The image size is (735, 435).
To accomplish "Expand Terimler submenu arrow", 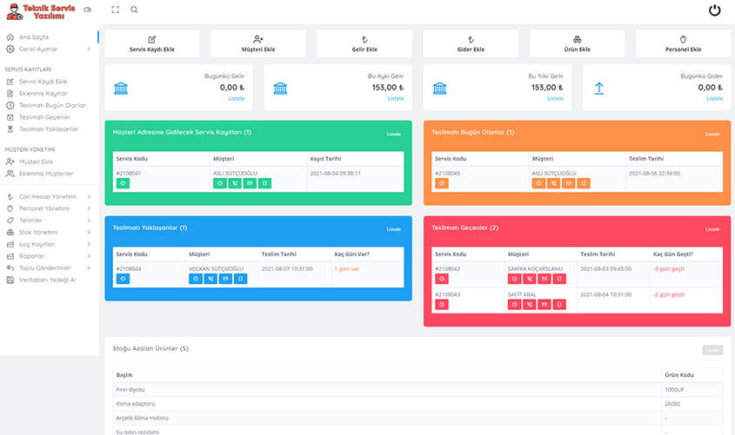I will (x=89, y=221).
